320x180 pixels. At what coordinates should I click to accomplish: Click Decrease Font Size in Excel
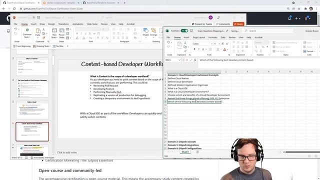227,43
